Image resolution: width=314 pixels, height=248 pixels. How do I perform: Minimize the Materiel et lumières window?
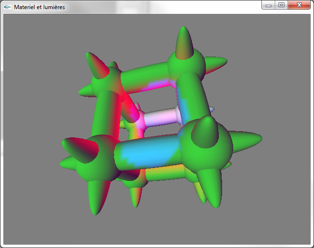269,5
